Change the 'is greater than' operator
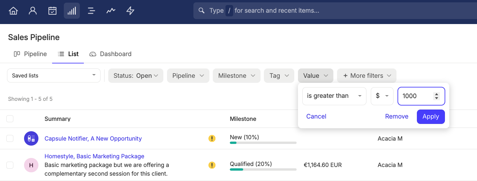 pos(334,96)
